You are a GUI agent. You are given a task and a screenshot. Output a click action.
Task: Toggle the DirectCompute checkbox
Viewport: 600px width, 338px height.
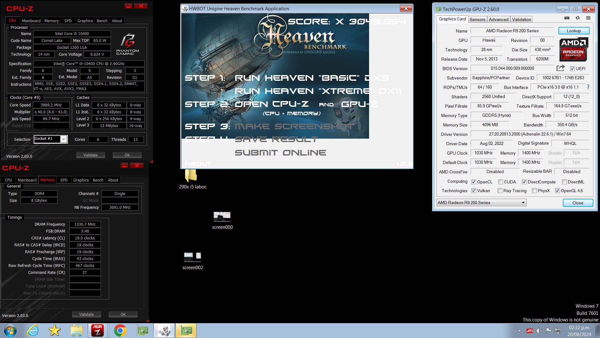point(524,182)
